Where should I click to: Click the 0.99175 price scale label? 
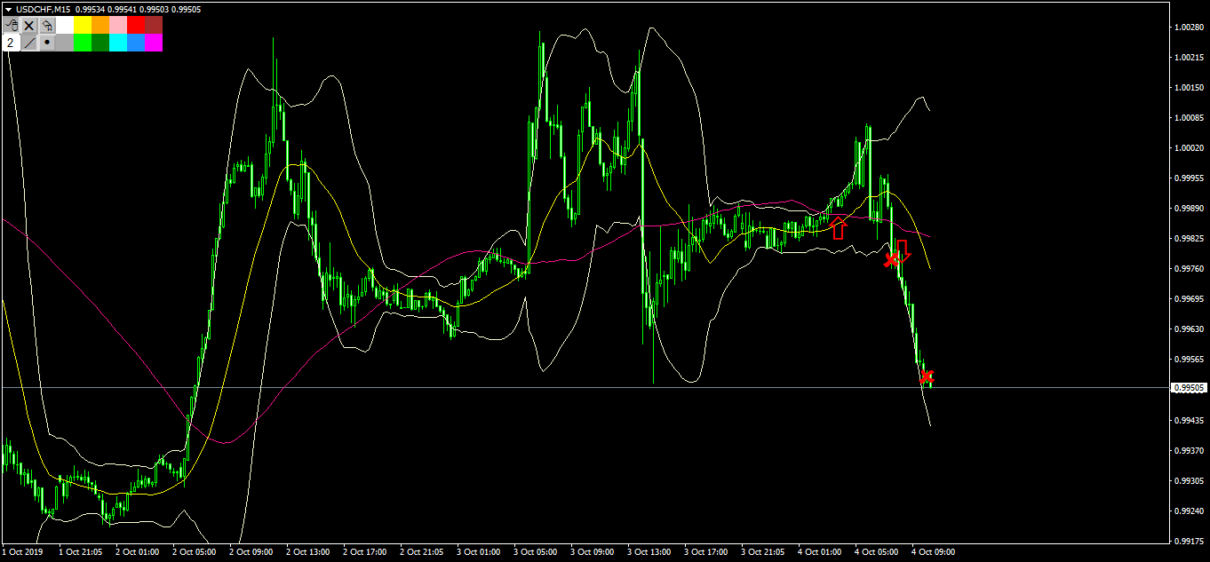(x=1188, y=540)
